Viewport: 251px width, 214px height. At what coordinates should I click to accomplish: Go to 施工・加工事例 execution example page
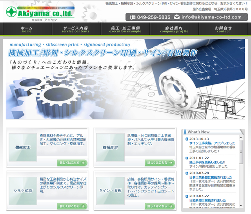pyautogui.click(x=125, y=29)
